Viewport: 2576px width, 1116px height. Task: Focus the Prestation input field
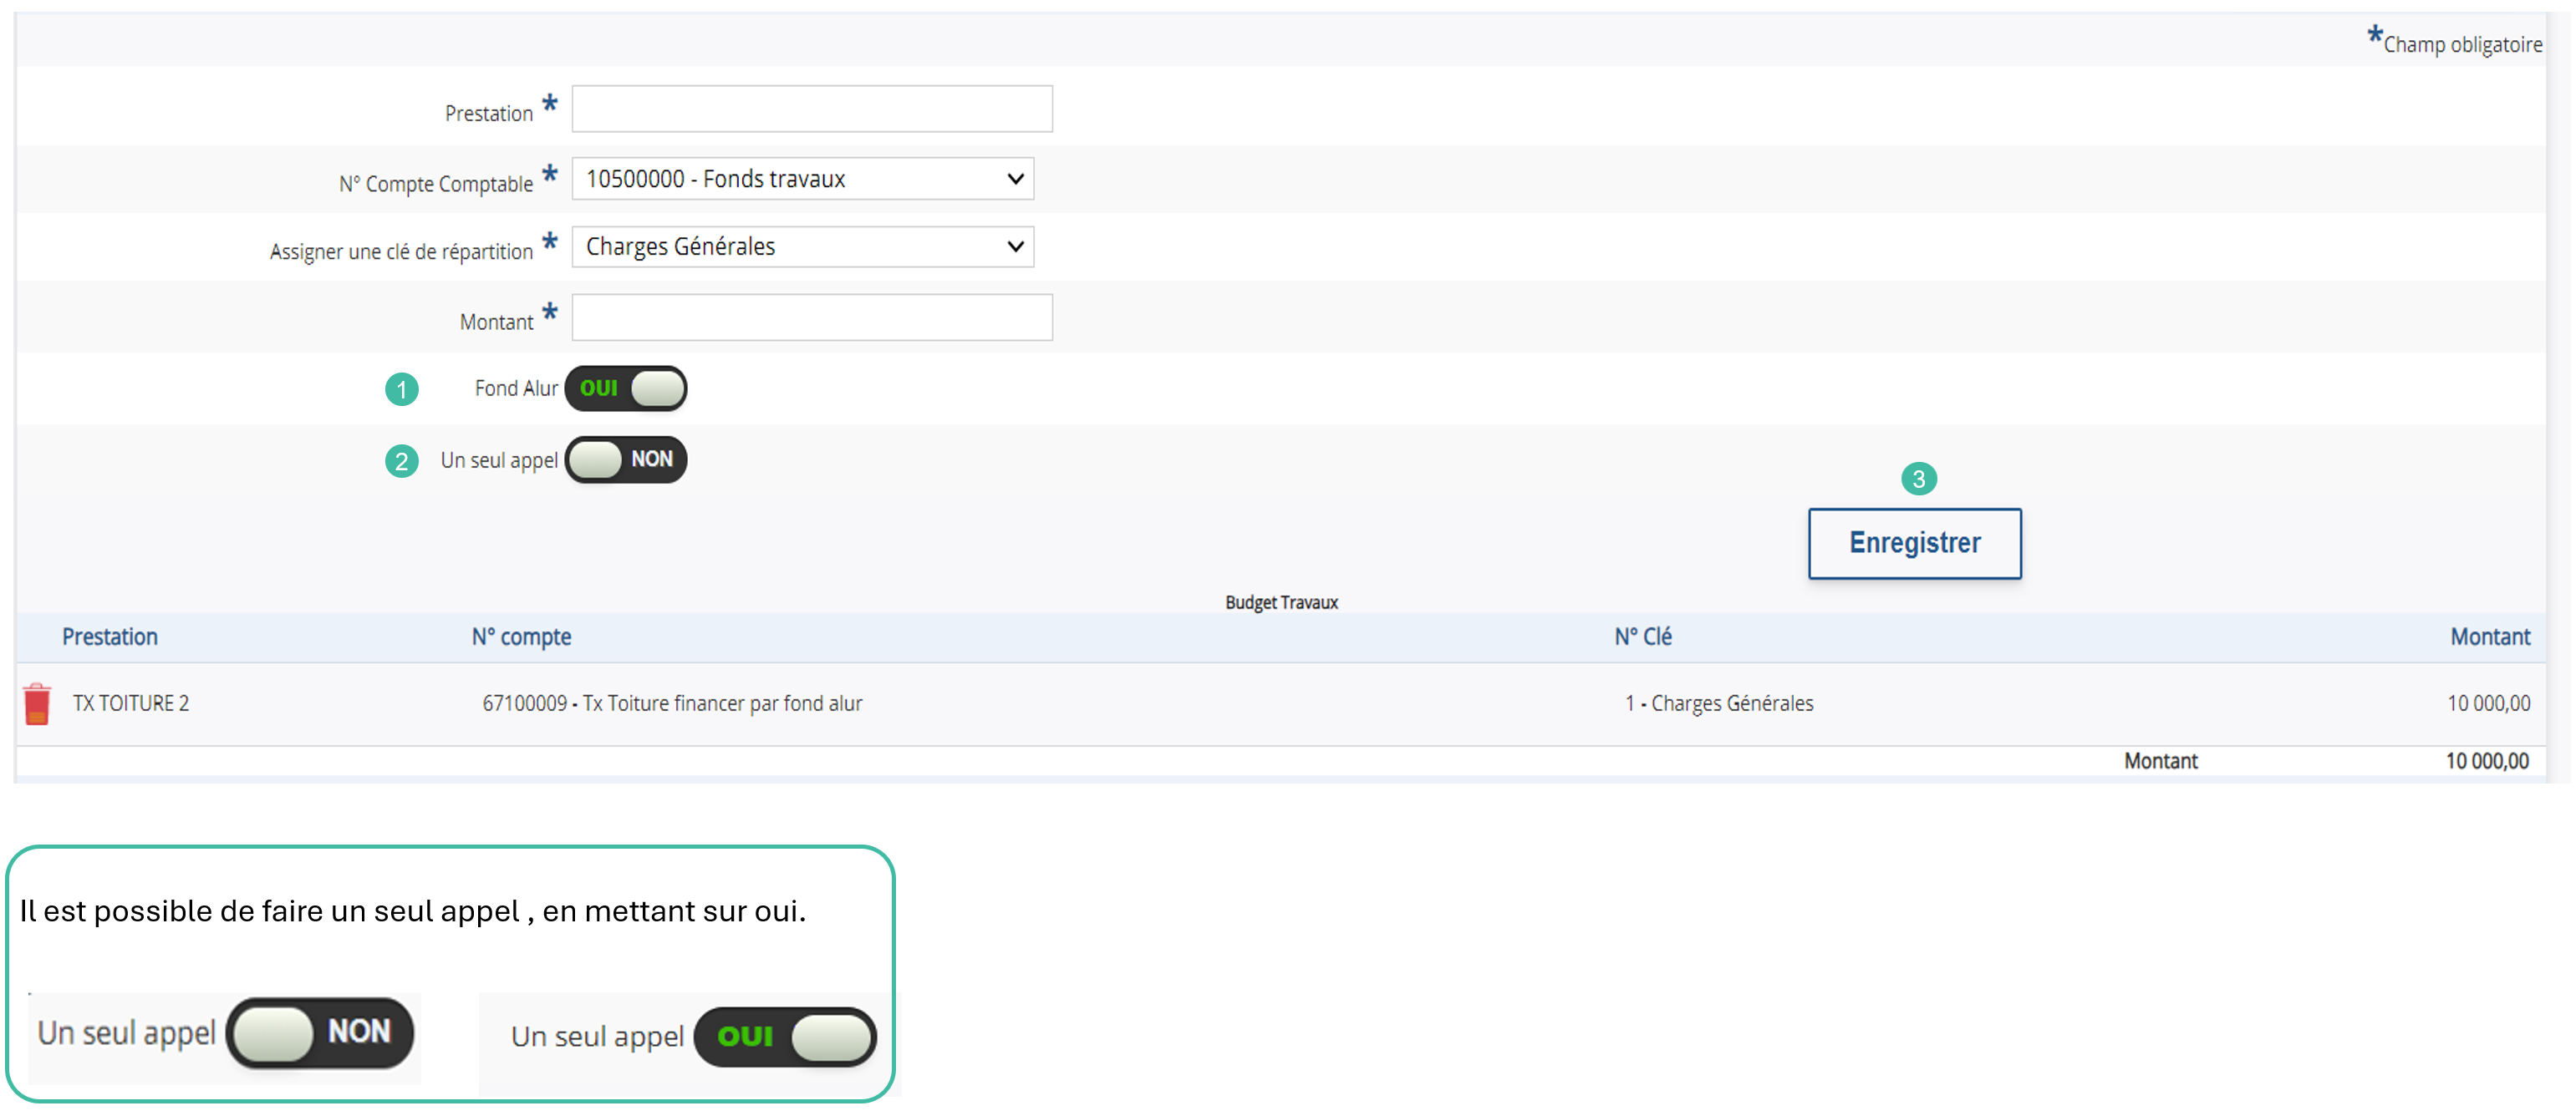pyautogui.click(x=812, y=109)
